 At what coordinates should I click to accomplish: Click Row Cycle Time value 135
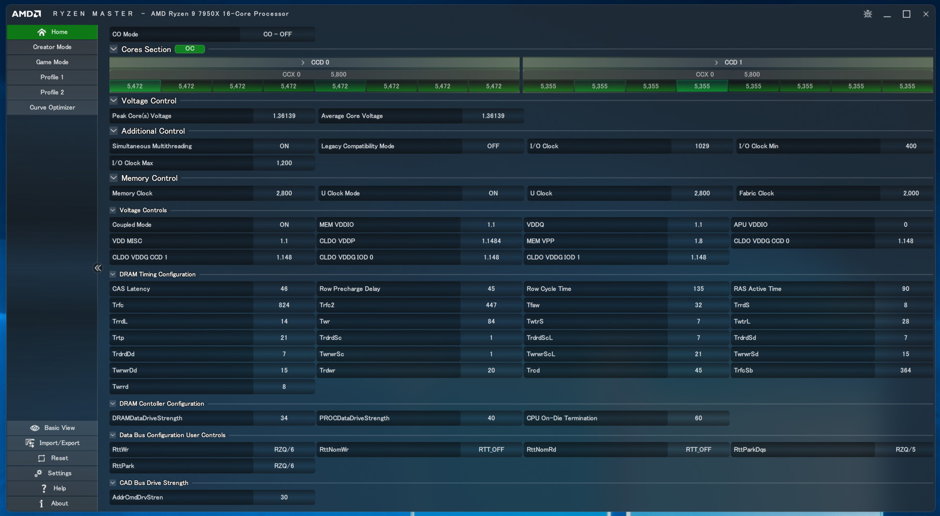(698, 289)
